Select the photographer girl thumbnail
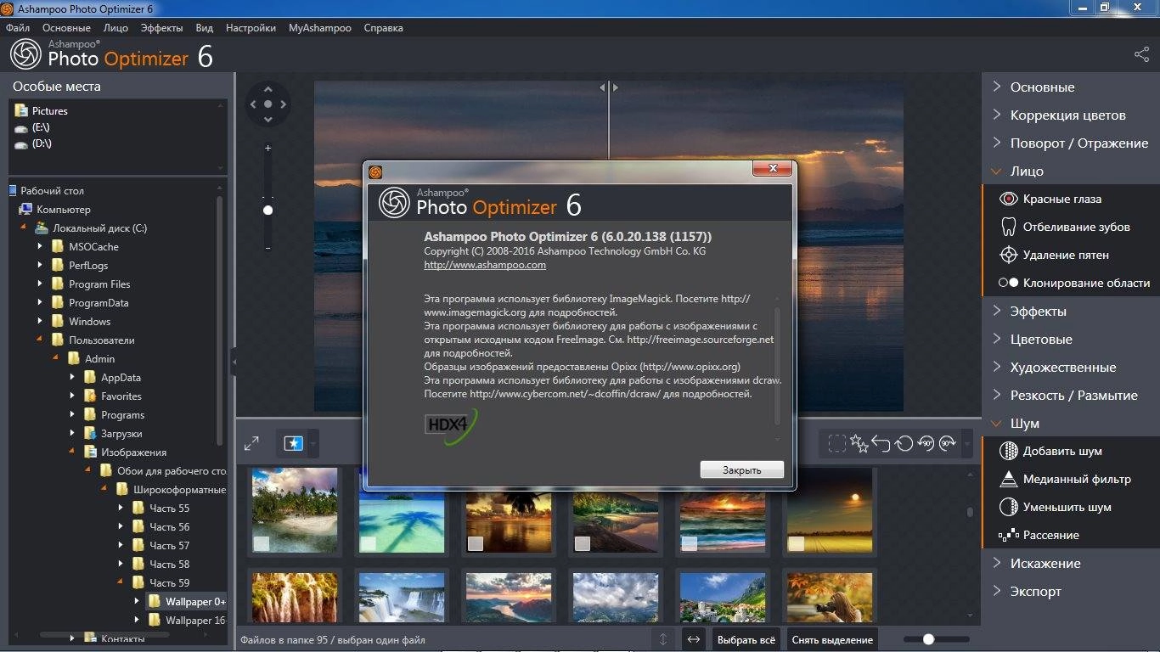Image resolution: width=1160 pixels, height=652 pixels. (x=830, y=597)
